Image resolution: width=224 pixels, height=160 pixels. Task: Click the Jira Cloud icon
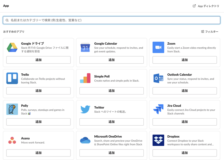158,109
